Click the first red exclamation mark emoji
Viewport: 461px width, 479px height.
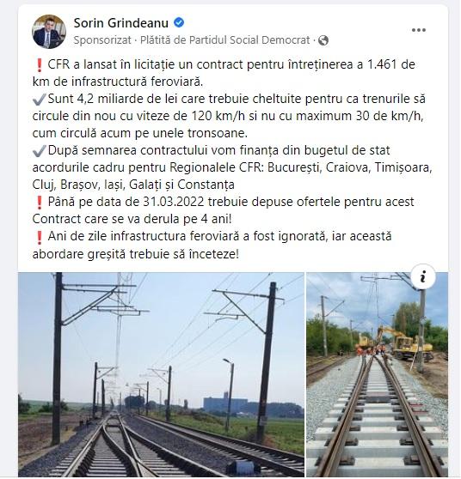point(39,64)
